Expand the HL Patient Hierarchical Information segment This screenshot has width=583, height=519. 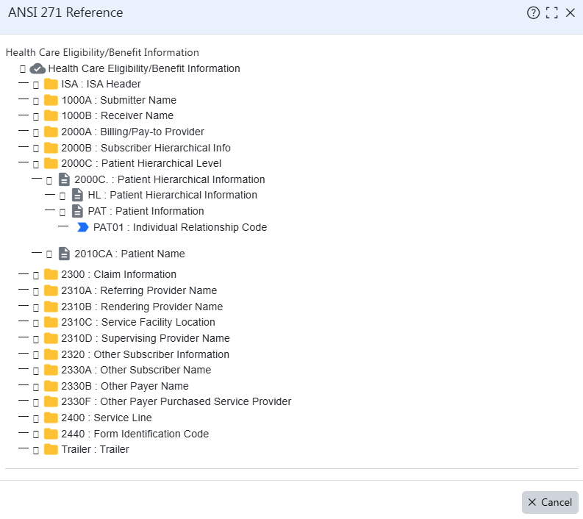tap(62, 196)
